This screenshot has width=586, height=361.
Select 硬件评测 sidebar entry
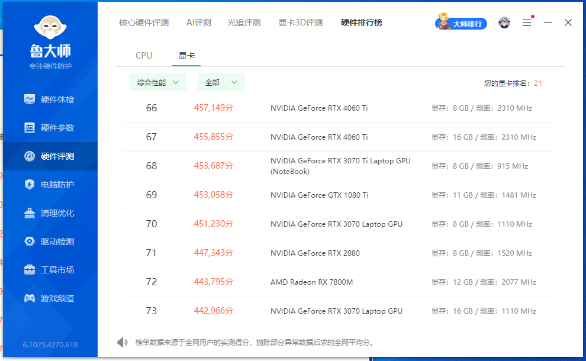pos(50,156)
